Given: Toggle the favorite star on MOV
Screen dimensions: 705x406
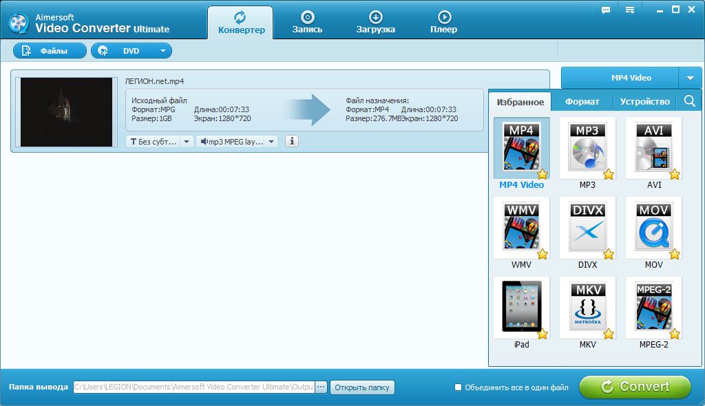Looking at the screenshot, I should click(x=675, y=254).
